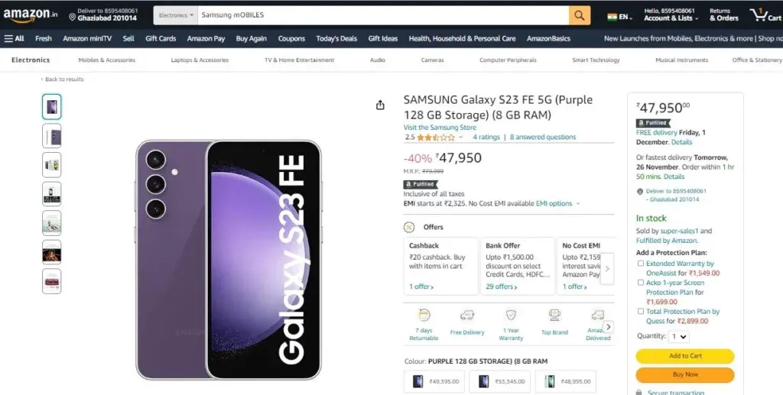Viewport: 783px width, 395px height.
Task: Select the second product thumbnail image
Action: pyautogui.click(x=52, y=136)
